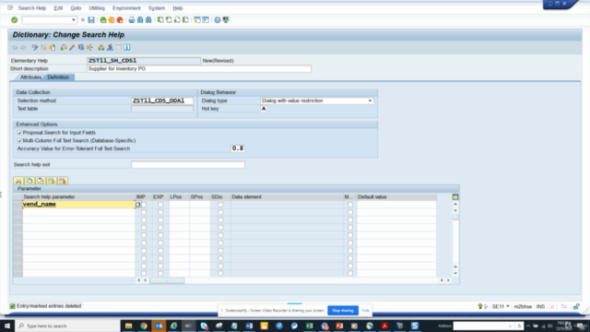The width and height of the screenshot is (590, 332).
Task: Click the Accuracy Value field 0.8
Action: tap(238, 148)
